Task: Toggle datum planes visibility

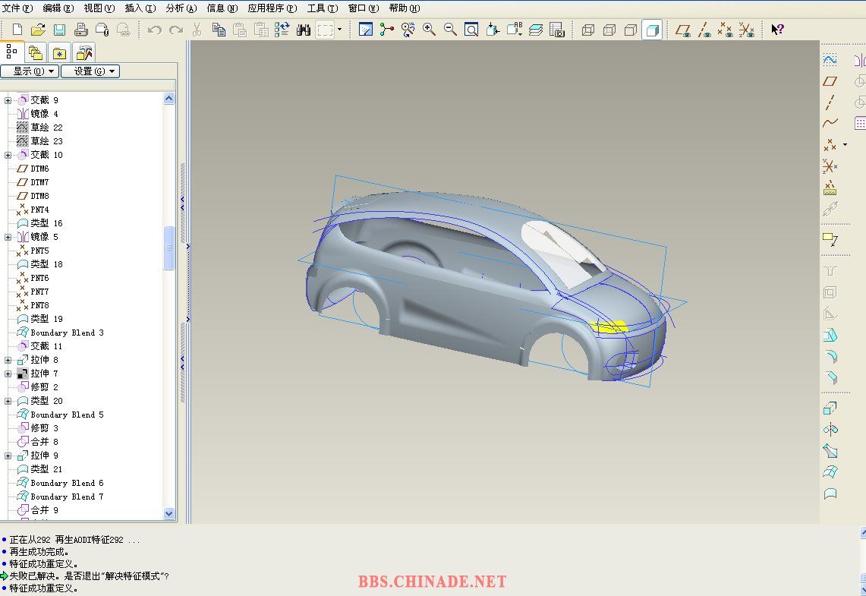Action: [x=683, y=30]
